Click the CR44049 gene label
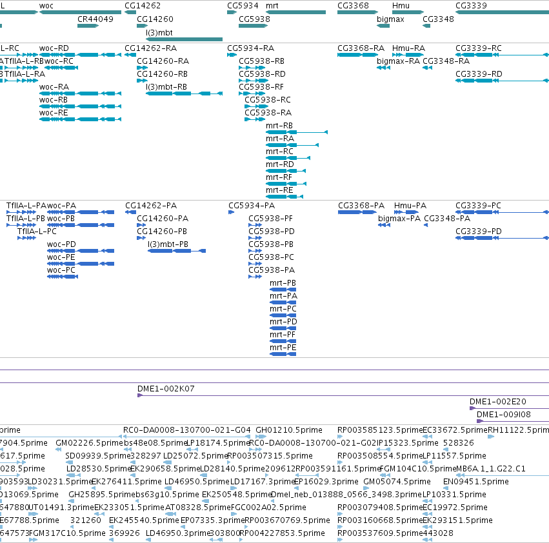Image resolution: width=549 pixels, height=543 pixels. coord(95,19)
